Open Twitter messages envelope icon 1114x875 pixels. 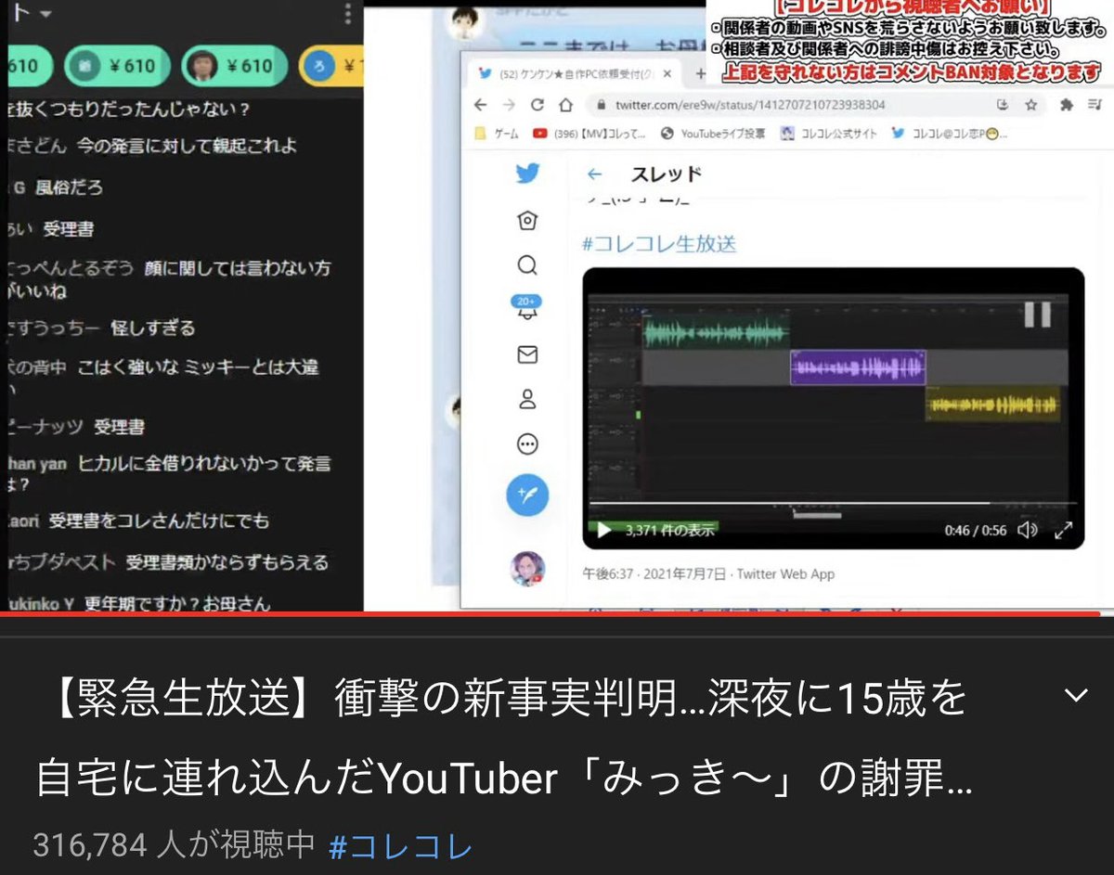click(x=527, y=354)
